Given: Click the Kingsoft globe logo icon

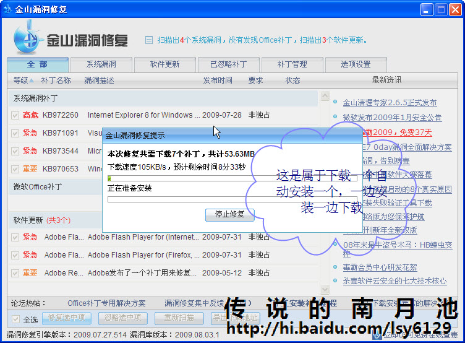Looking at the screenshot, I should (x=27, y=37).
